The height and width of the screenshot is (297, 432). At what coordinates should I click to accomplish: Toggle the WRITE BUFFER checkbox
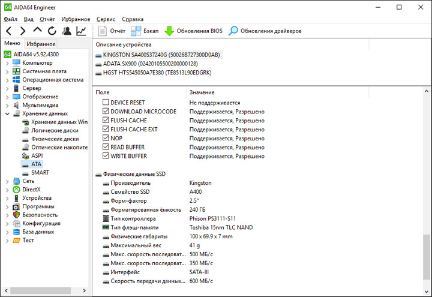[106, 155]
